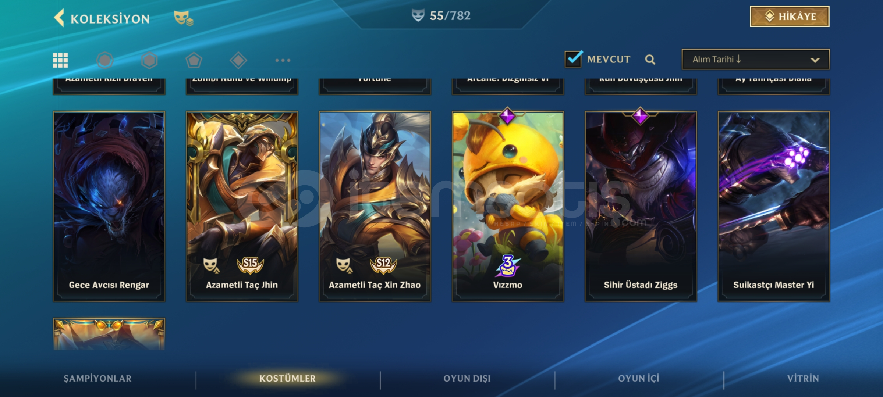Open the search magnifier icon
Screen dimensions: 883x397
pyautogui.click(x=650, y=60)
